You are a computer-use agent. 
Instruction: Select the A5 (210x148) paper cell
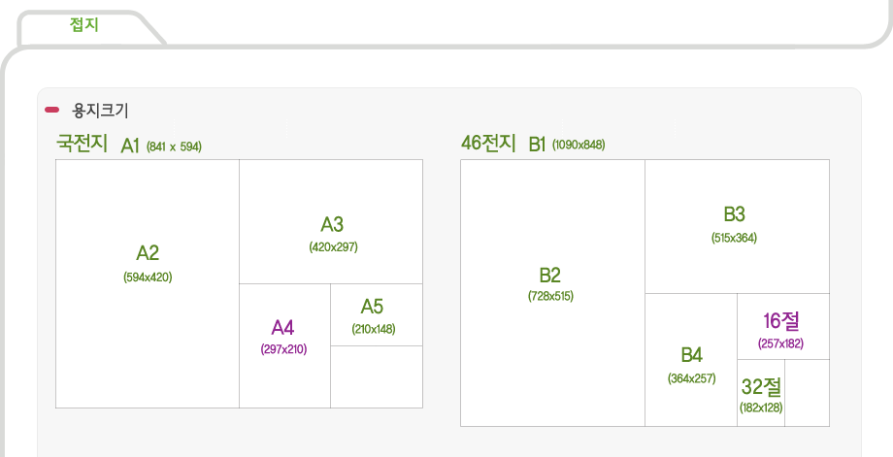pyautogui.click(x=377, y=314)
